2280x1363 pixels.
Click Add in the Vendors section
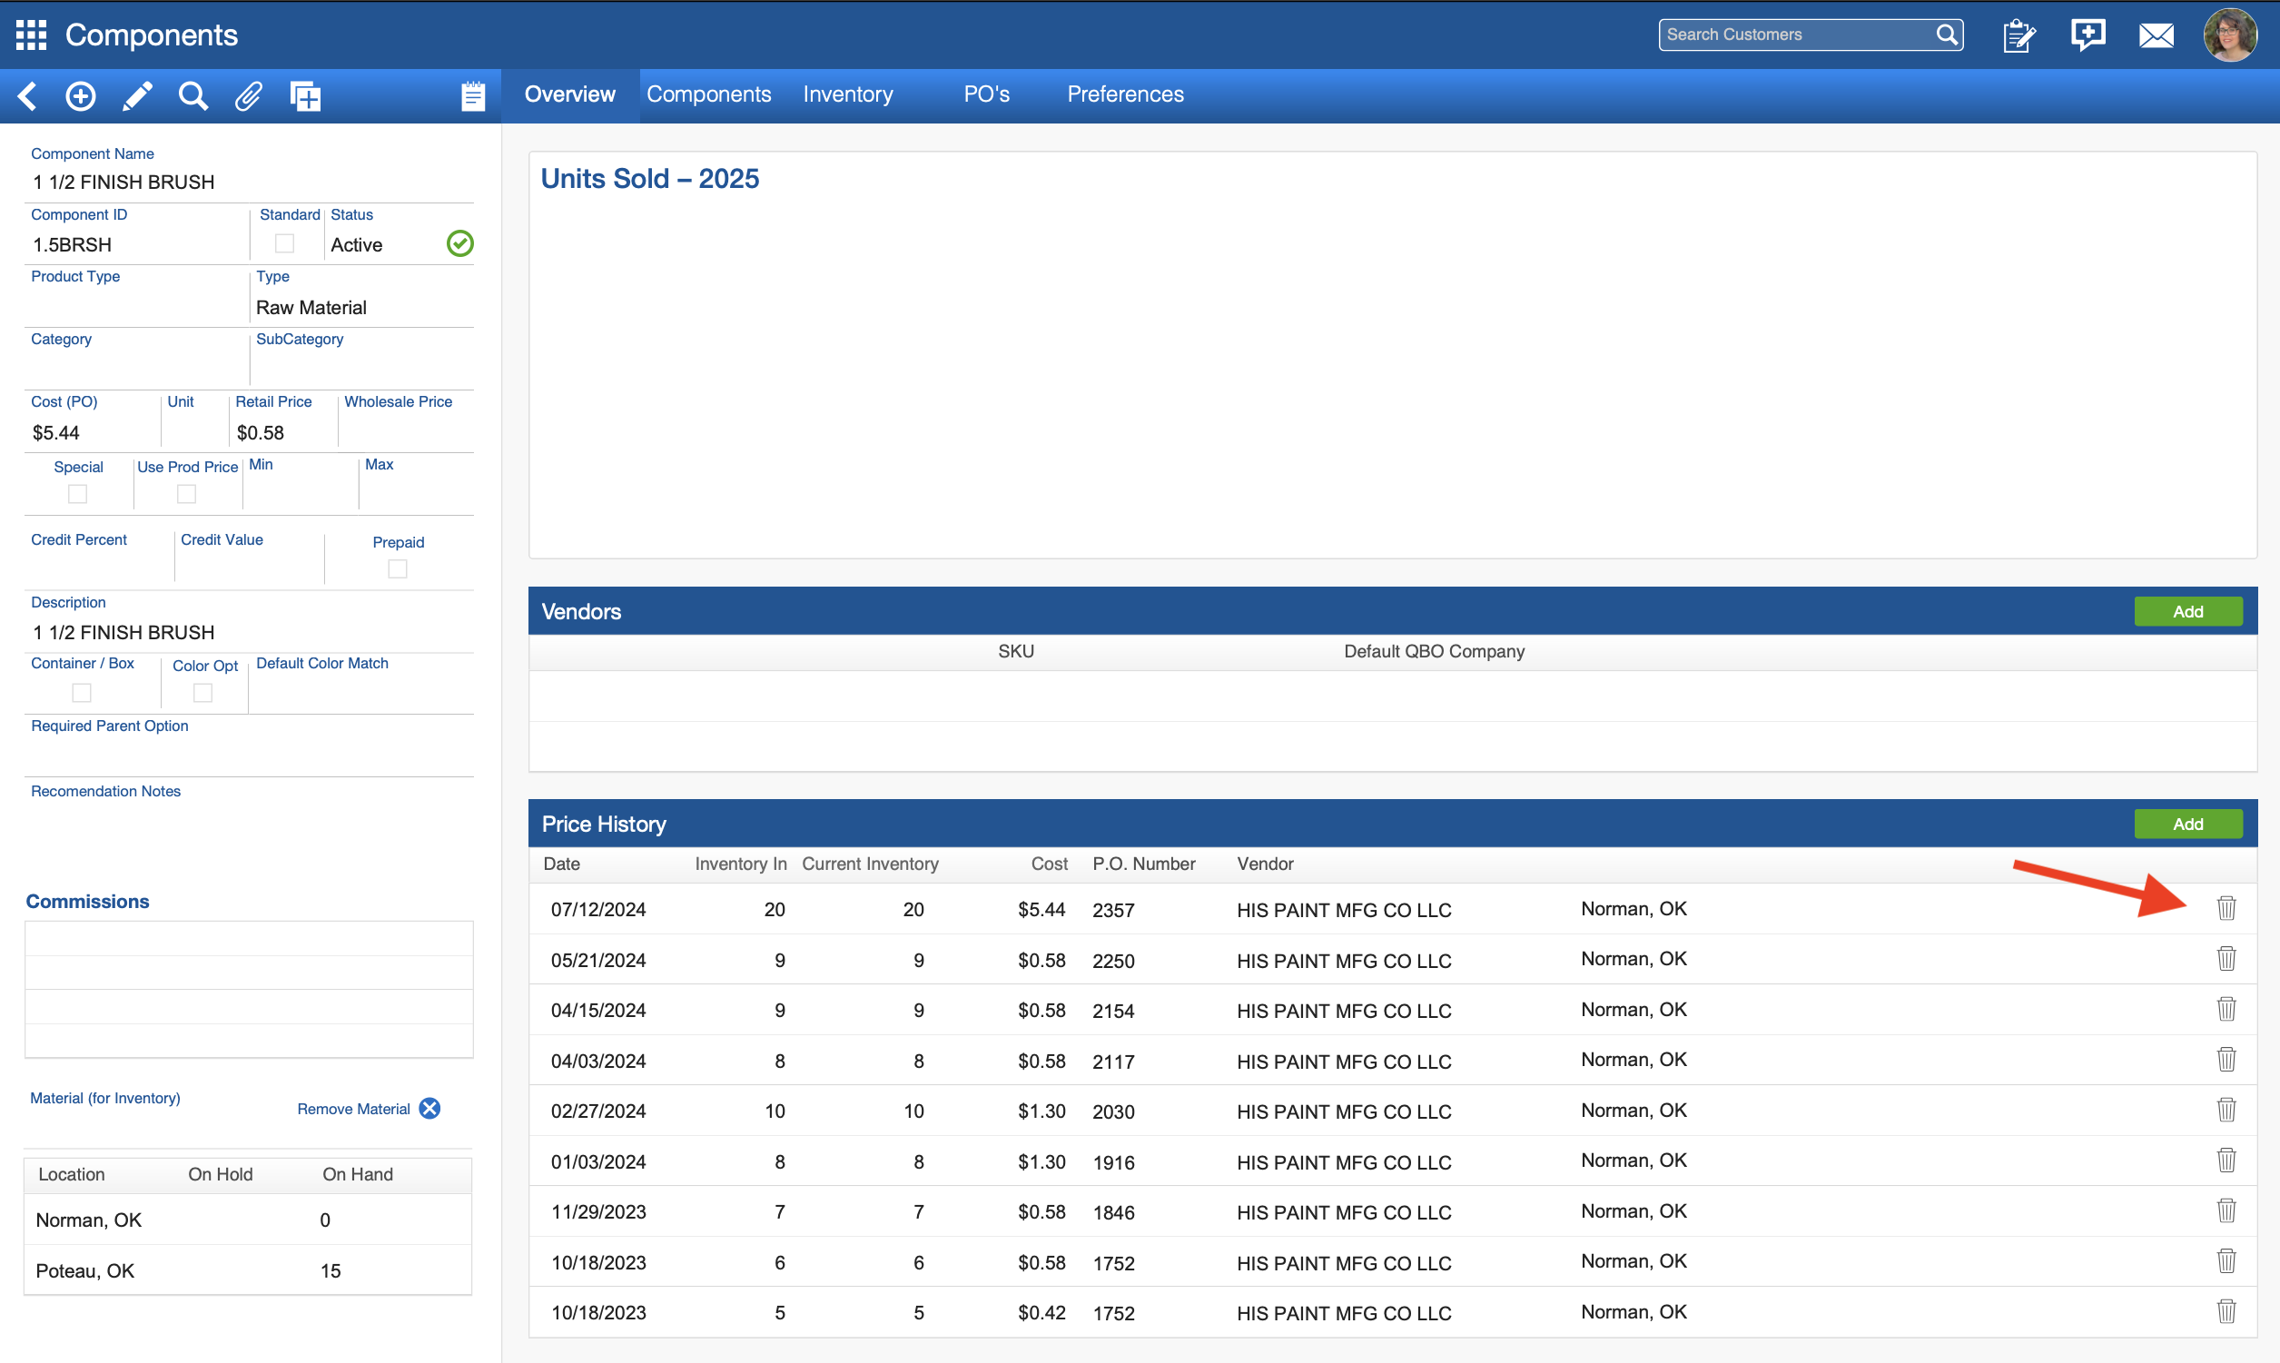[x=2187, y=612]
